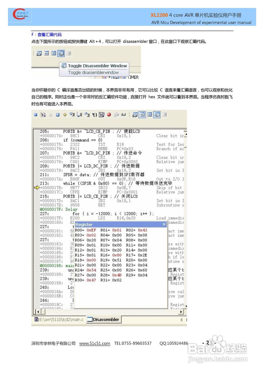Click the Quickwatch glasses icon
Image resolution: width=264 pixels, height=374 pixels.
(124, 115)
